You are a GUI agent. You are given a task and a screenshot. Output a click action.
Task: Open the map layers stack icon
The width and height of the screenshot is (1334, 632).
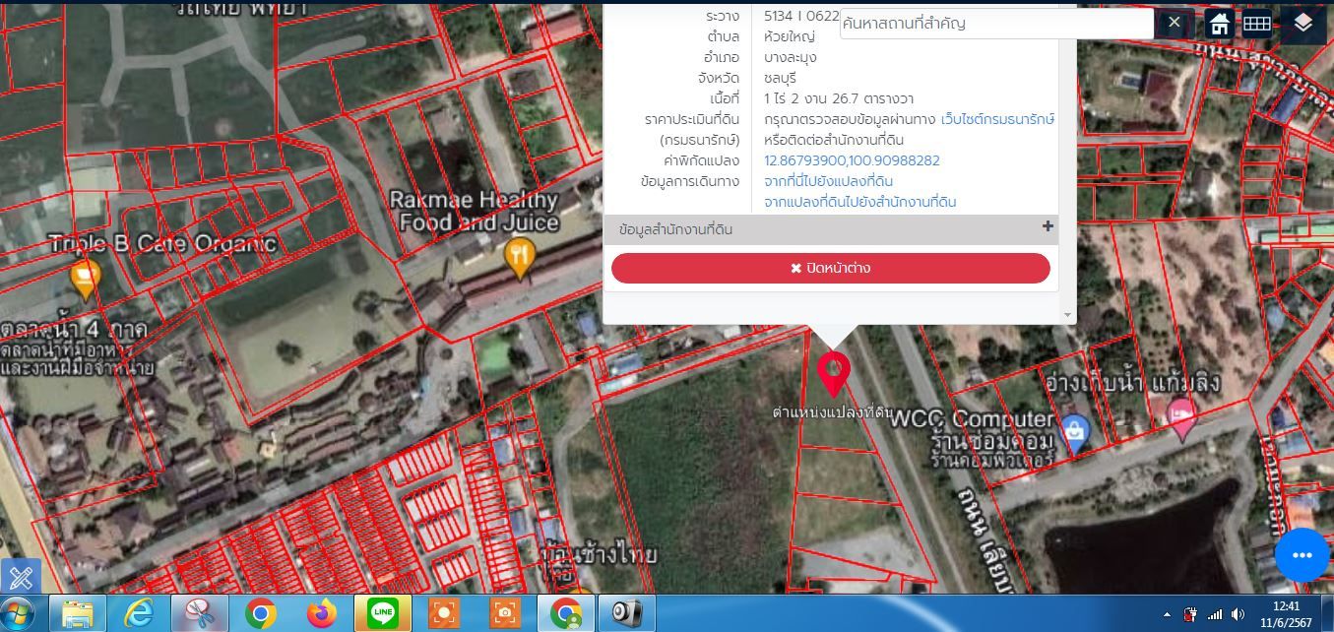pos(1303,23)
